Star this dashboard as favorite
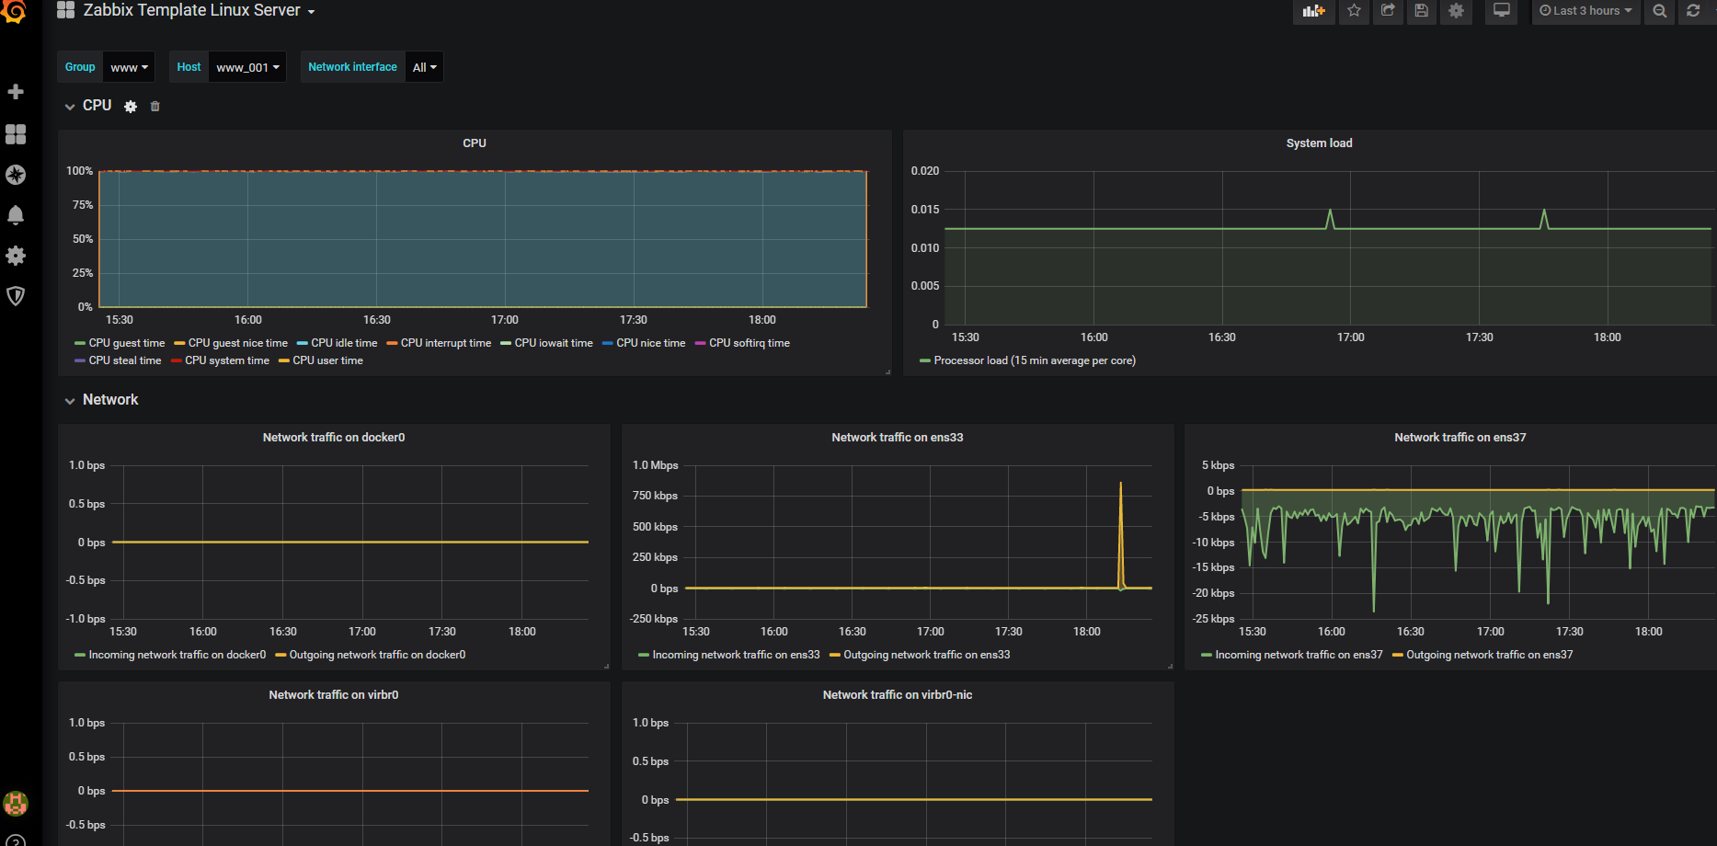 pyautogui.click(x=1354, y=11)
